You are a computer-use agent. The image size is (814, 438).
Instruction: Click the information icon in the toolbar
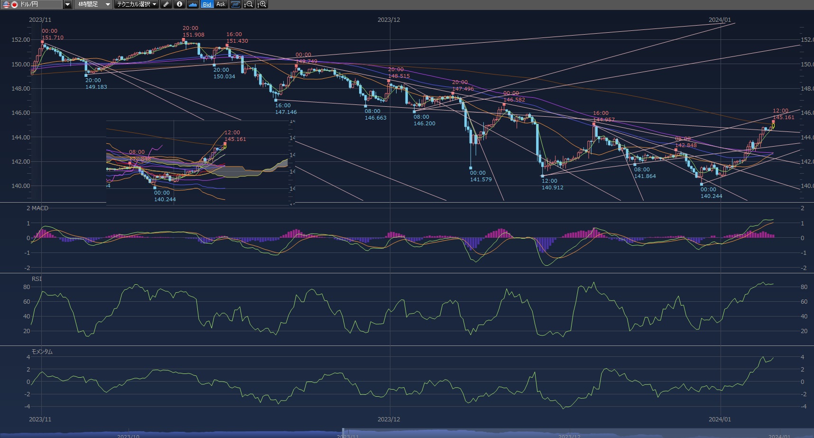point(179,4)
